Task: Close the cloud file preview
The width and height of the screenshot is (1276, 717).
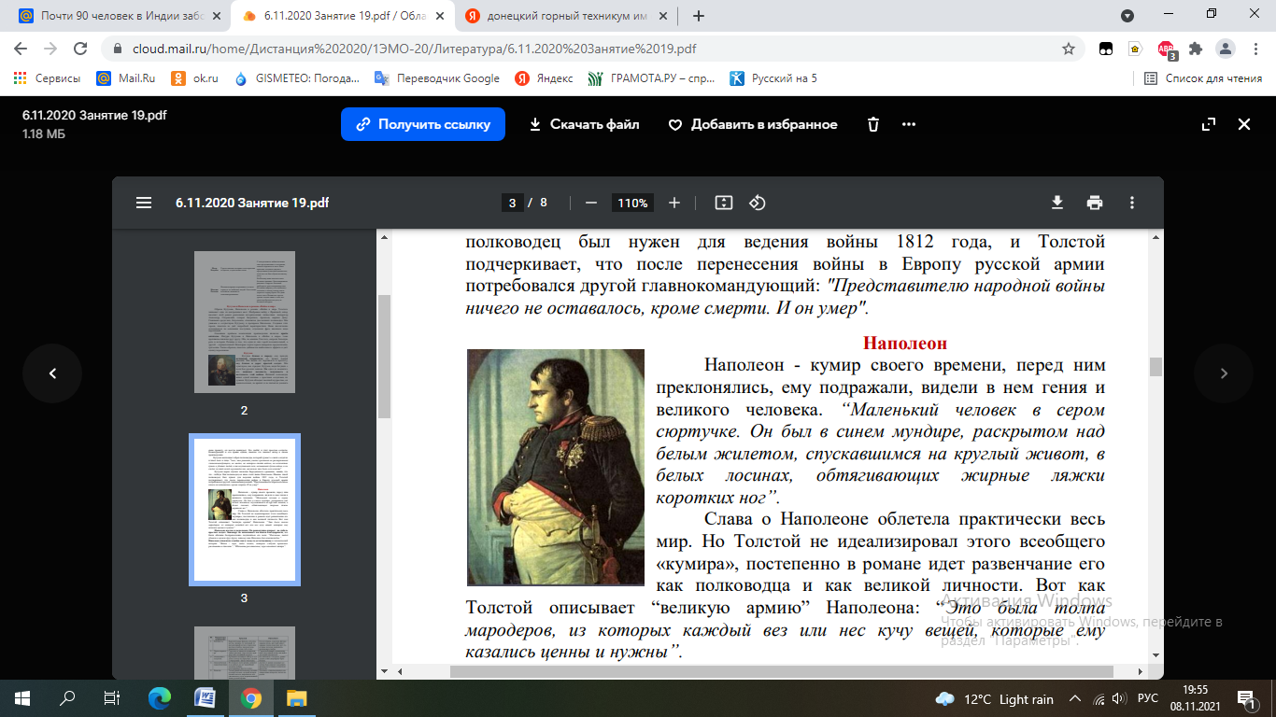Action: point(1244,124)
